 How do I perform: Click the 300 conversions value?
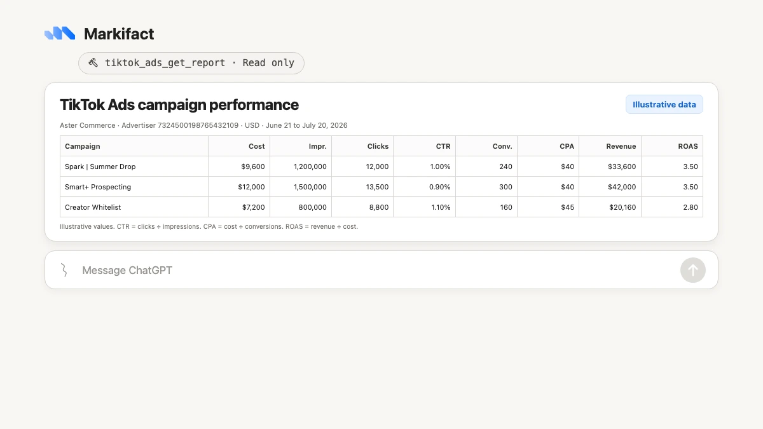(x=506, y=187)
